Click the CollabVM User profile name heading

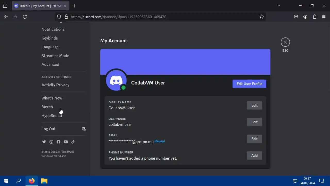148,83
